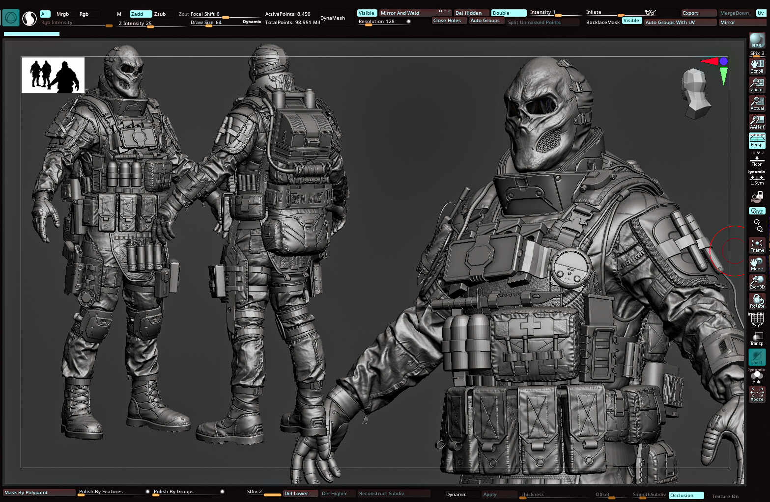Enable Solo mode

[x=757, y=376]
